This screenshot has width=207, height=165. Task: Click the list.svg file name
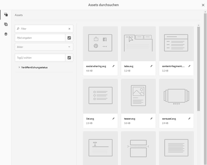(90, 119)
